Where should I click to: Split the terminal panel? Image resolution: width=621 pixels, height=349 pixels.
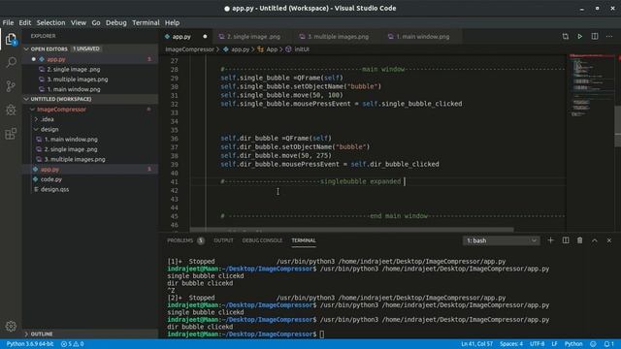pyautogui.click(x=566, y=240)
